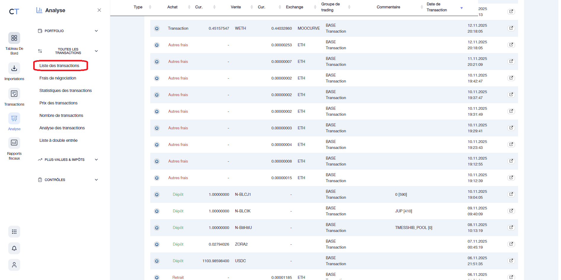Close the Analyse panel with the X

point(99,10)
